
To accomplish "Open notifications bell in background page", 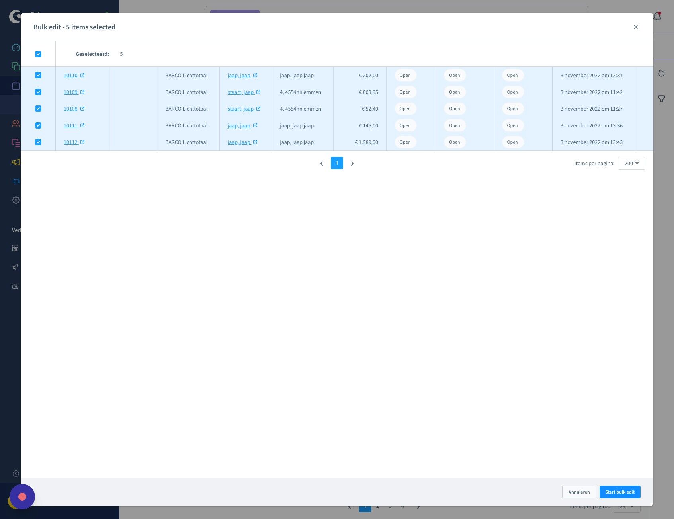I will tap(657, 17).
